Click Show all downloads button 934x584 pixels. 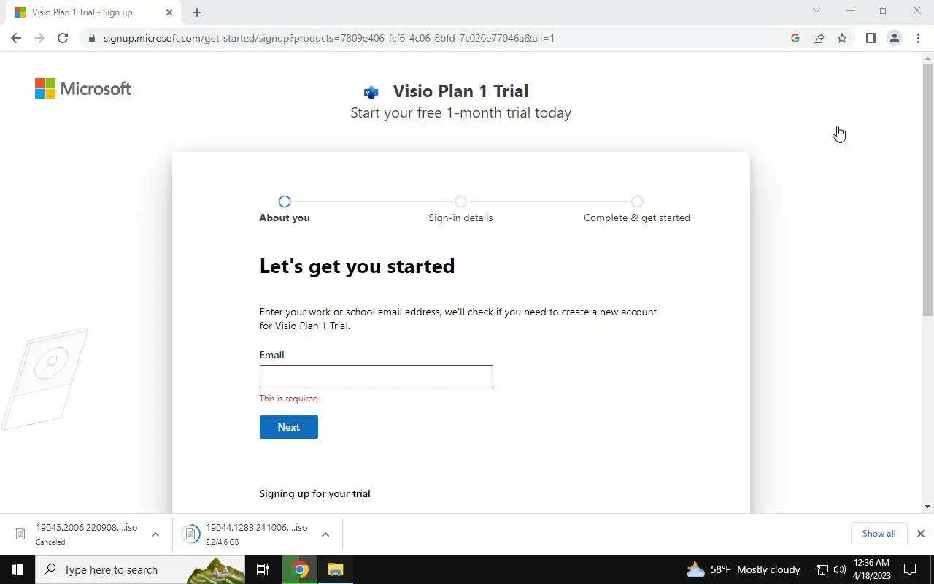879,534
